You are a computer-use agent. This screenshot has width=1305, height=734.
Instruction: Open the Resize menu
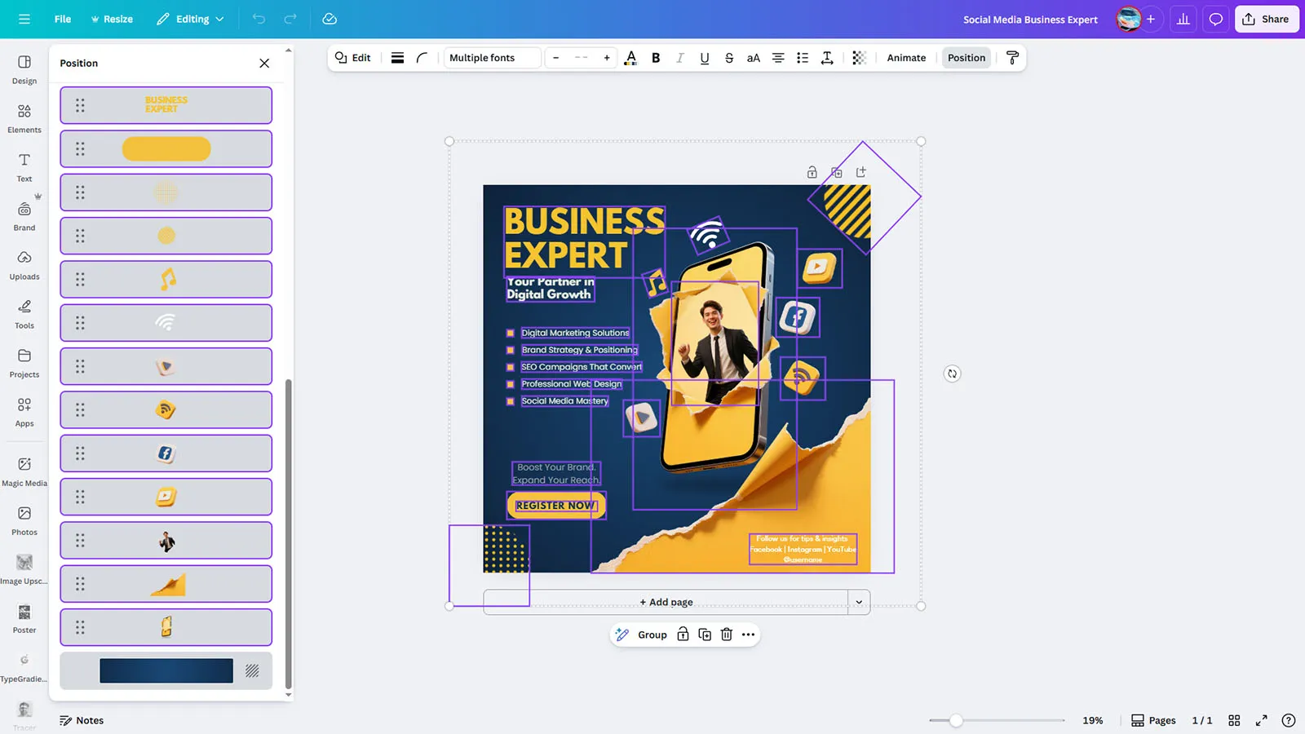click(x=112, y=19)
